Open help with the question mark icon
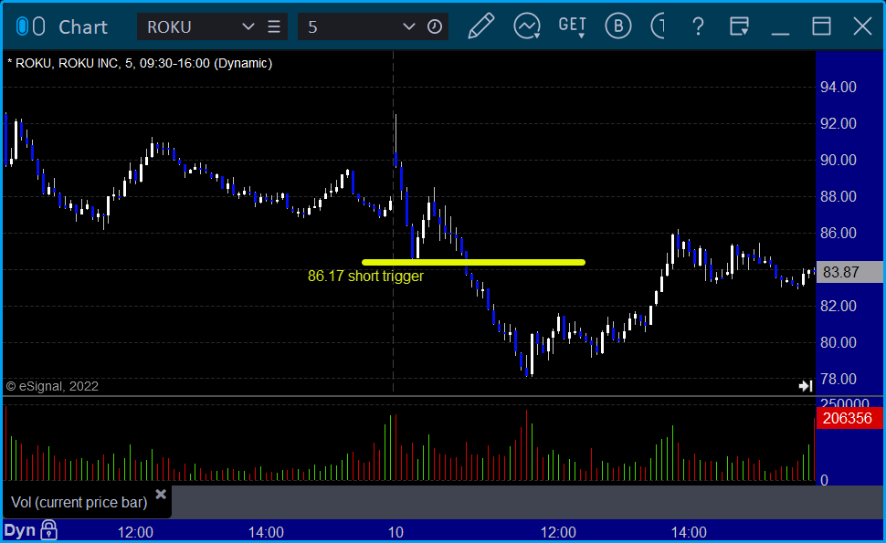The width and height of the screenshot is (886, 543). [698, 26]
